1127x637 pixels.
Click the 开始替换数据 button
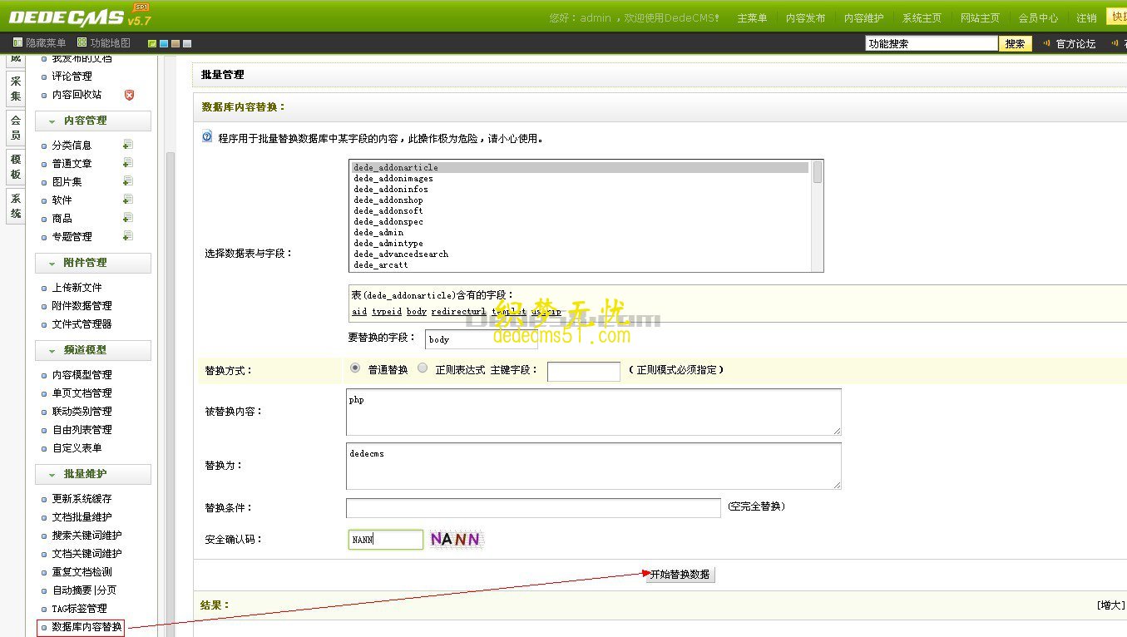[x=680, y=574]
